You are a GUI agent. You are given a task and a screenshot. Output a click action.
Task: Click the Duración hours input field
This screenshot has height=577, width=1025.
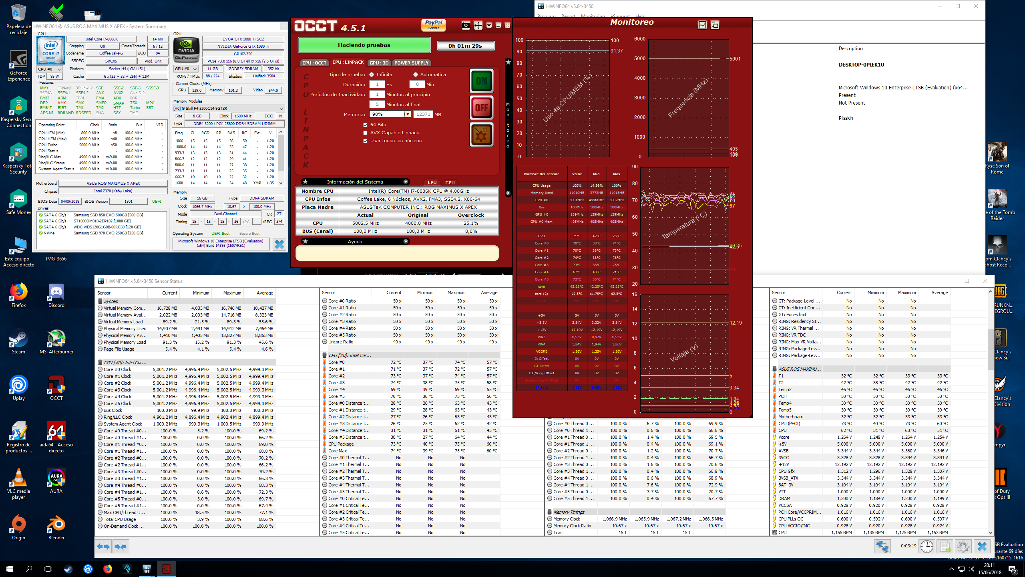click(377, 85)
